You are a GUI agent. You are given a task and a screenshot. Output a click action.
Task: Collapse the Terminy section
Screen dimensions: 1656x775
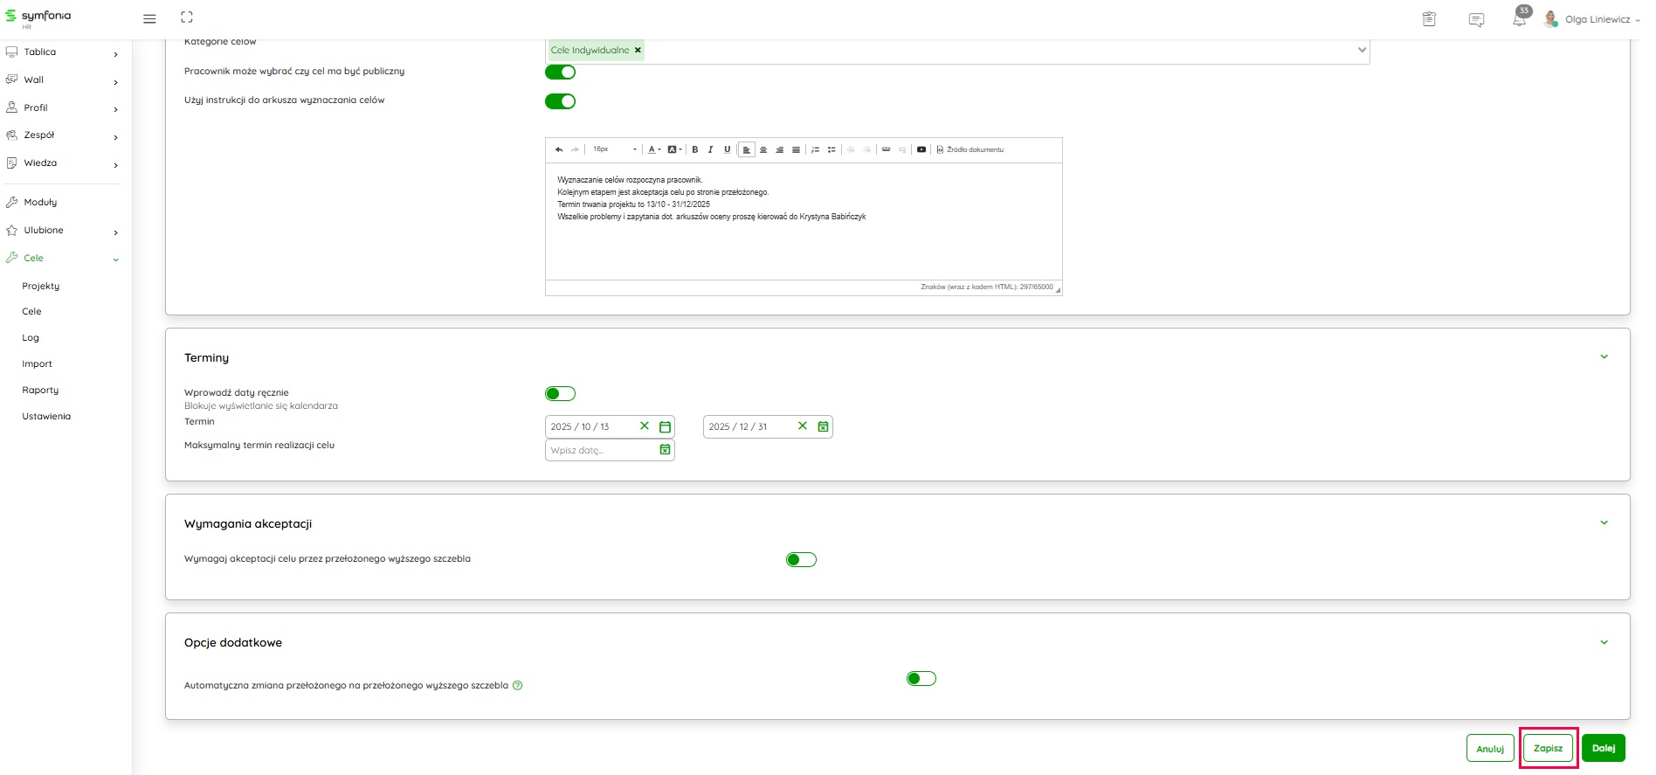pos(1604,356)
